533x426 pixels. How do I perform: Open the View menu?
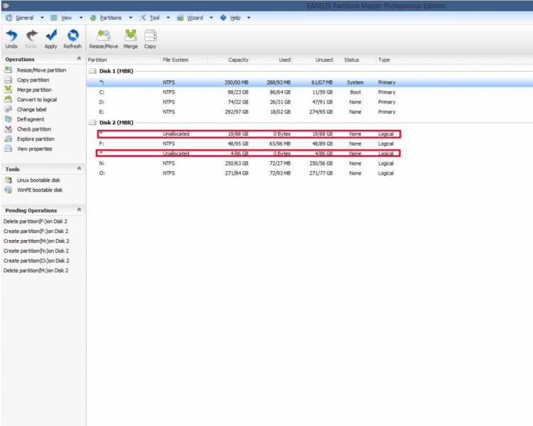tap(66, 18)
